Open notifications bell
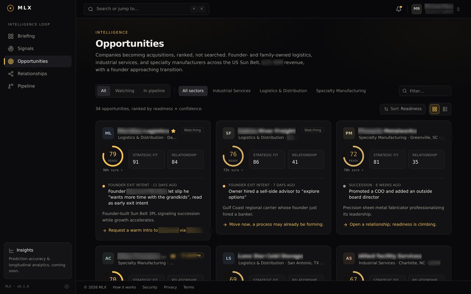This screenshot has height=294, width=471. [399, 9]
